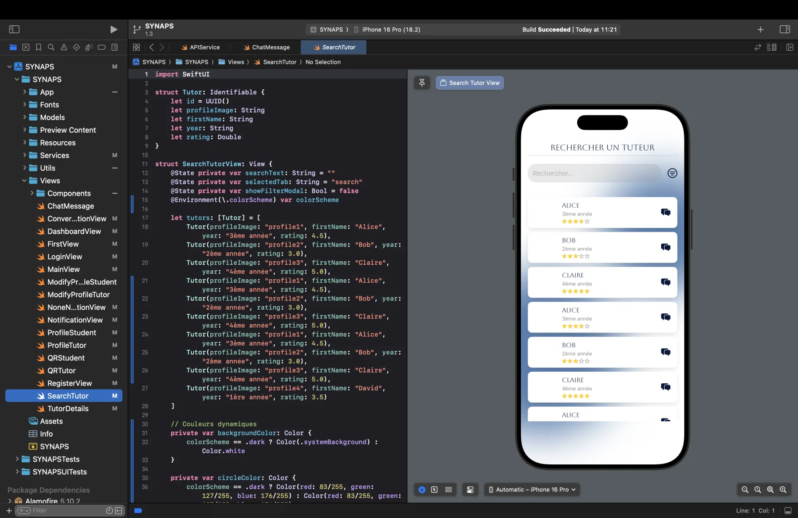The height and width of the screenshot is (518, 798).
Task: Toggle the navigator sidebar visibility
Action: 14,29
